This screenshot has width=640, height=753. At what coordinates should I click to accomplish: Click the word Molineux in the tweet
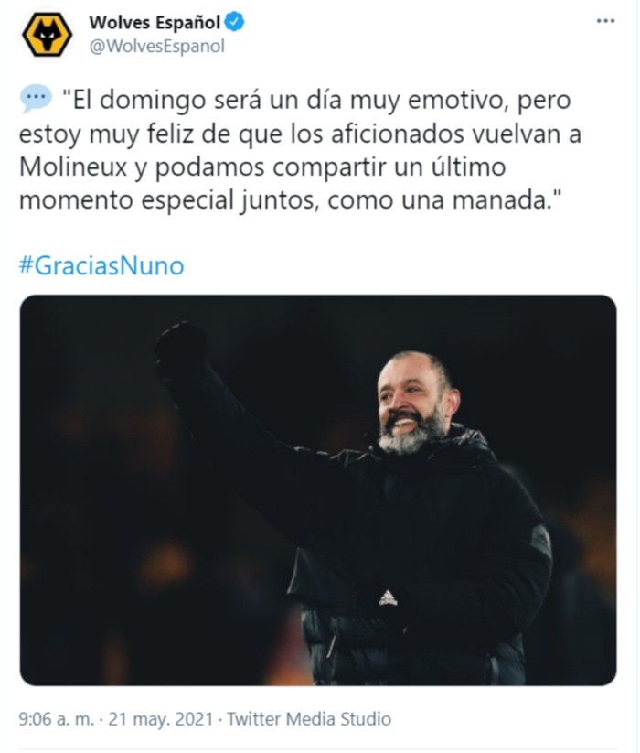(73, 167)
